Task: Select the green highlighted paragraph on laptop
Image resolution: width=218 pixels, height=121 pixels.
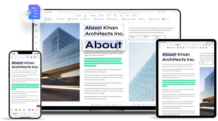Action: pyautogui.click(x=103, y=62)
